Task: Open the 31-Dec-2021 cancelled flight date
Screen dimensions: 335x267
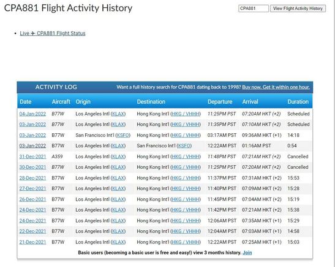Action: (32, 157)
